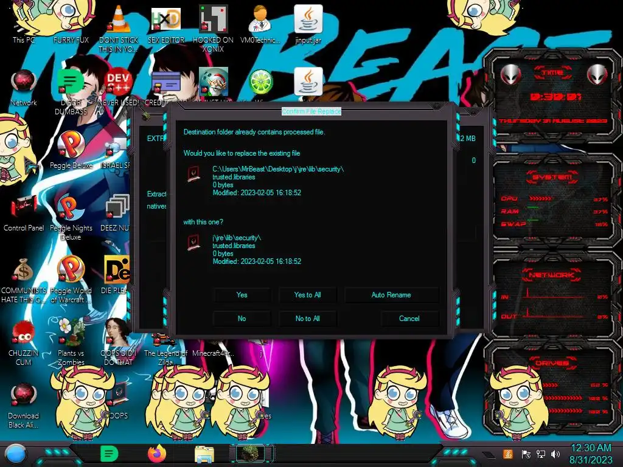This screenshot has width=623, height=467.
Task: Open the OOPS DID I DO THAT portrait icon
Action: coord(118,333)
